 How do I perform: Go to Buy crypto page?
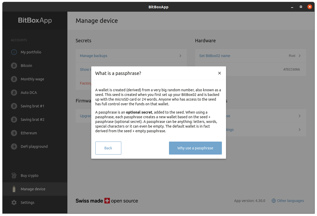pyautogui.click(x=35, y=176)
